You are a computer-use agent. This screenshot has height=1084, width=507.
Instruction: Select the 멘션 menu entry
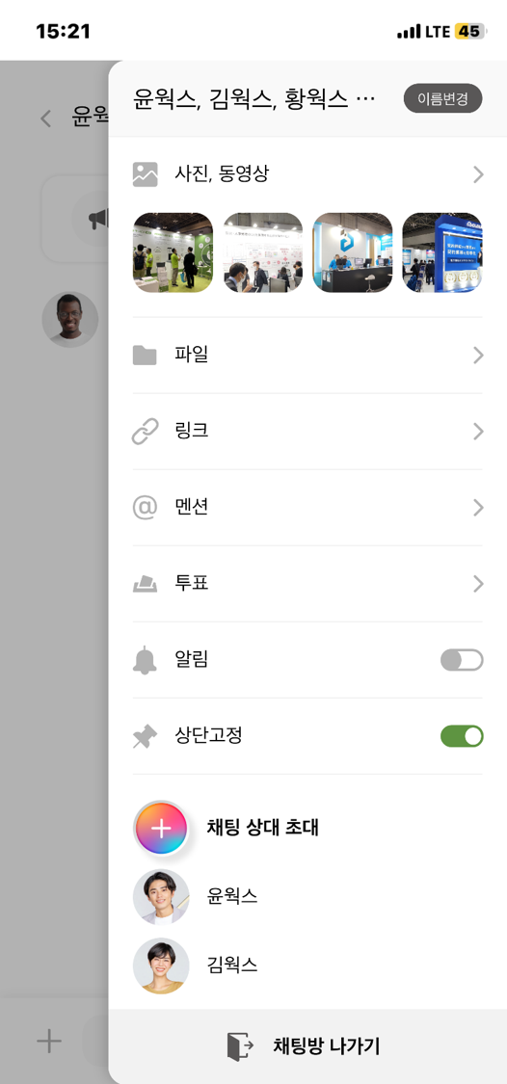307,508
